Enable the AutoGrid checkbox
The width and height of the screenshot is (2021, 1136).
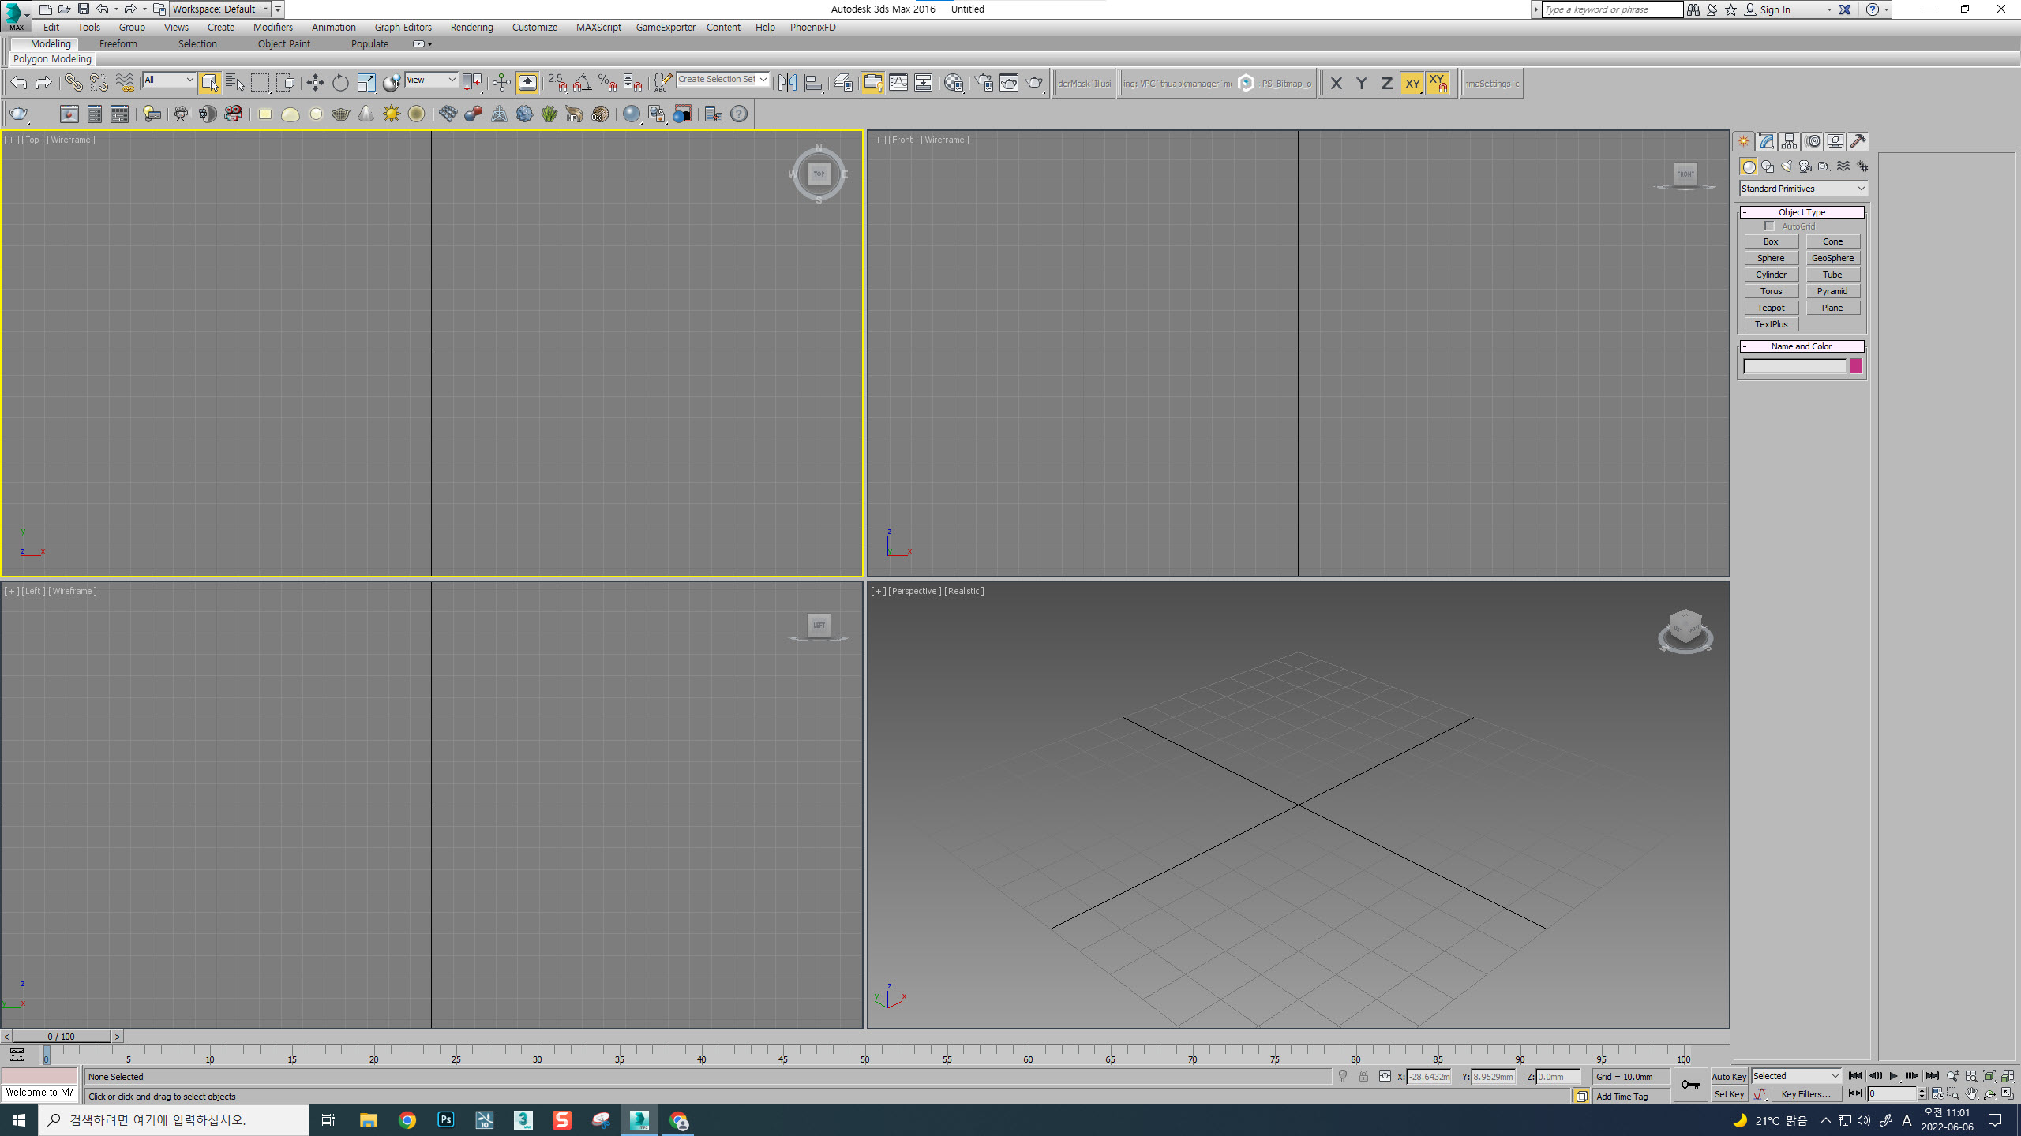click(1769, 226)
